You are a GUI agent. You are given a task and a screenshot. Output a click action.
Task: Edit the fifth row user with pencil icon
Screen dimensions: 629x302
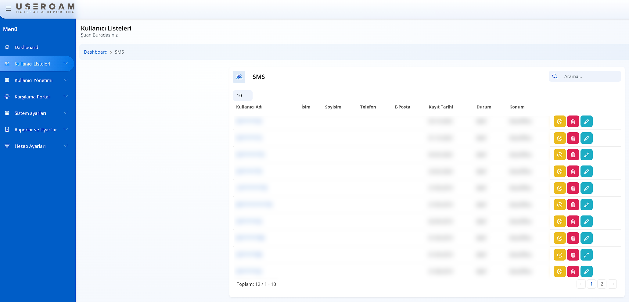pyautogui.click(x=586, y=188)
